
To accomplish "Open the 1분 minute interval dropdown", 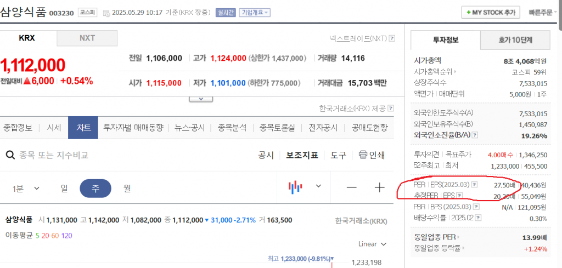I will 26,188.
